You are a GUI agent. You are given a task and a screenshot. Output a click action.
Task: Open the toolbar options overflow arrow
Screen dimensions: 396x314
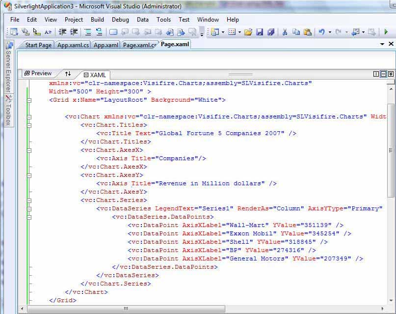(201, 35)
